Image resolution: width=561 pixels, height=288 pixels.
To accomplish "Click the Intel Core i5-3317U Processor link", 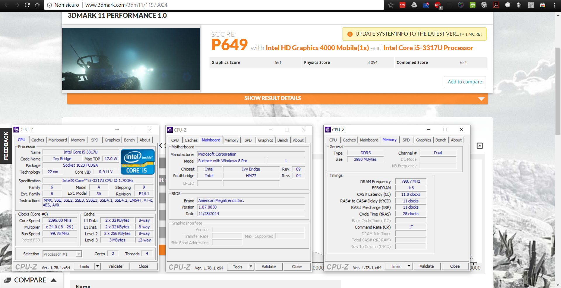I will (428, 48).
